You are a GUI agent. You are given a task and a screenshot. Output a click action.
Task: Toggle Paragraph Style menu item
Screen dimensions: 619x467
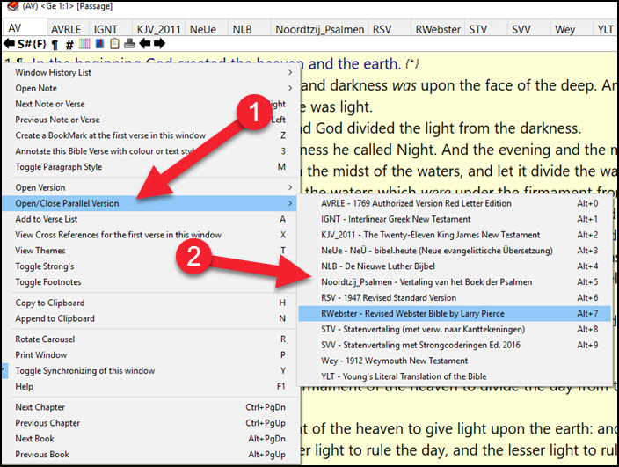[150, 167]
